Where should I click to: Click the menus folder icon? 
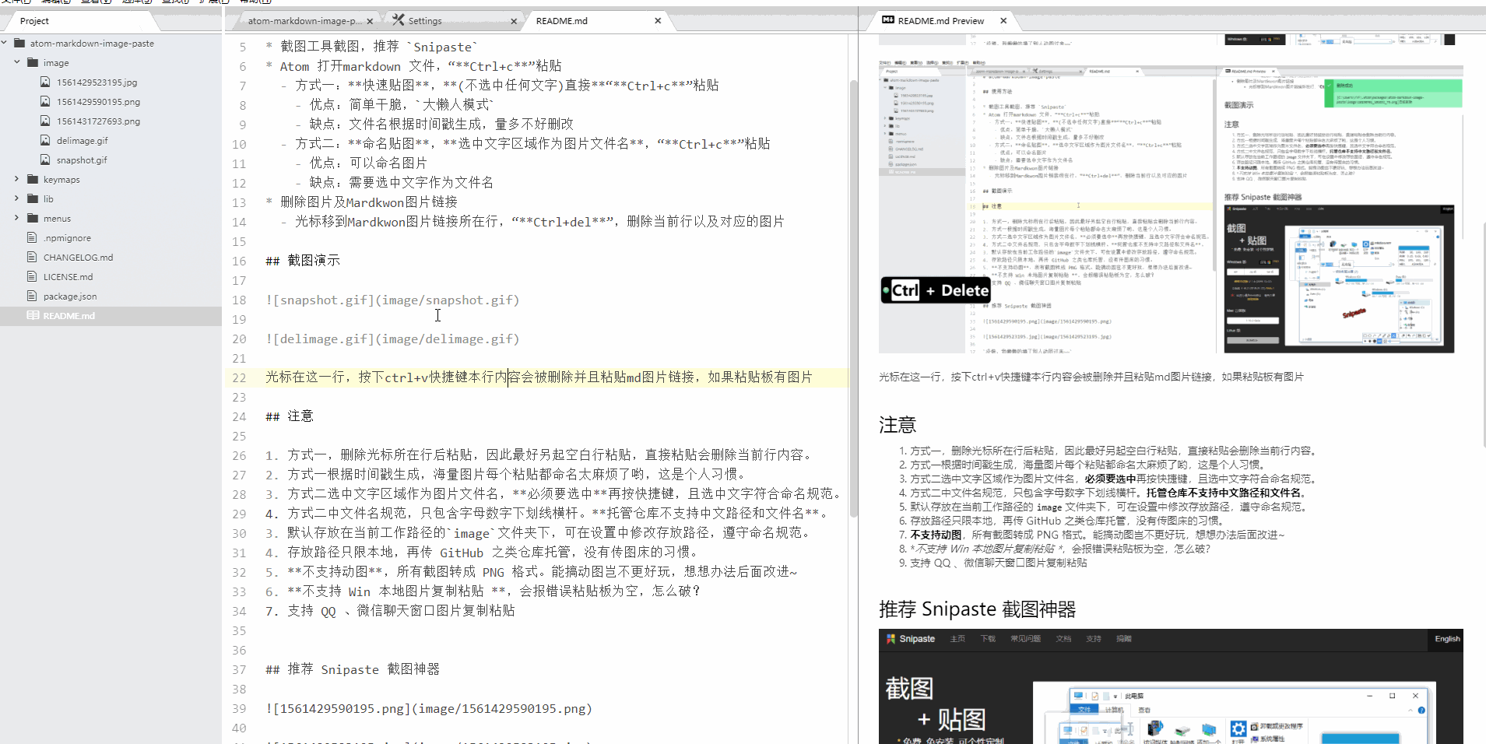coord(33,218)
